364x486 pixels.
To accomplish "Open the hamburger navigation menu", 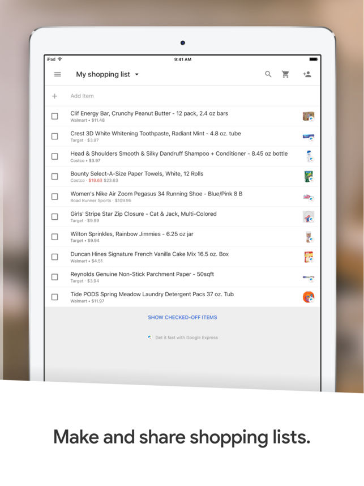I will pos(57,74).
